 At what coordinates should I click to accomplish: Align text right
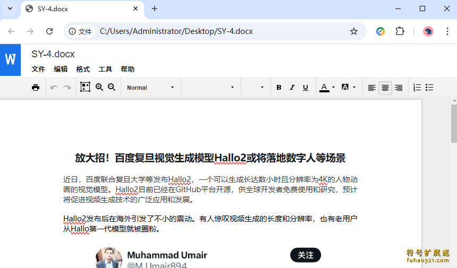click(x=399, y=88)
